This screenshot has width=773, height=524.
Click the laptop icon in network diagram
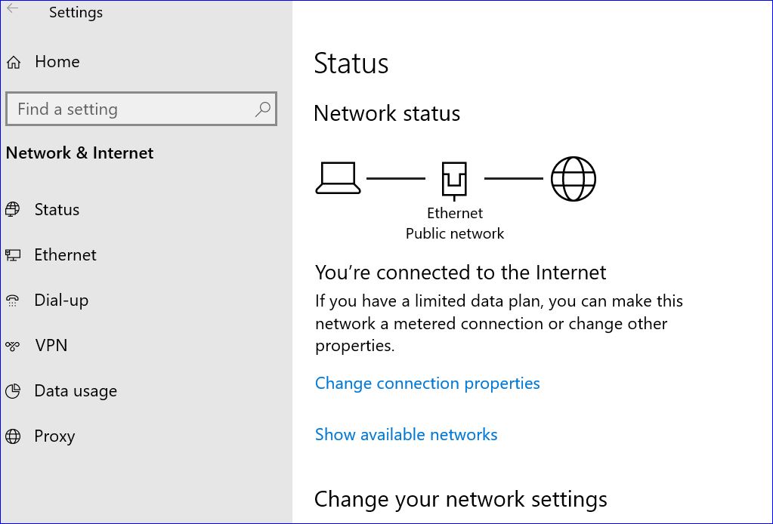coord(338,179)
